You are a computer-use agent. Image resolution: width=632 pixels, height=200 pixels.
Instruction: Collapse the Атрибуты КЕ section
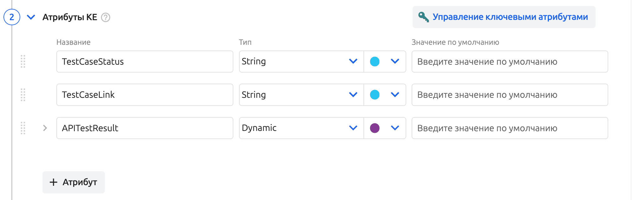pos(31,17)
